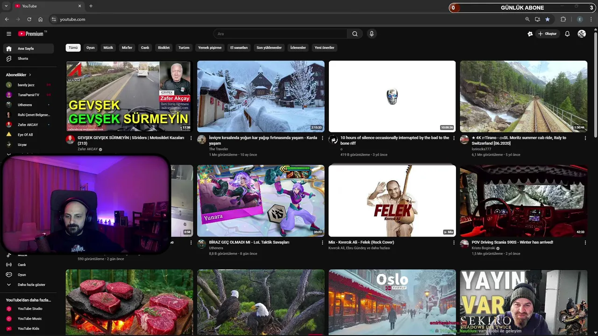
Task: Open Zafer AKCAY in sidebar subscriptions
Action: (28, 125)
